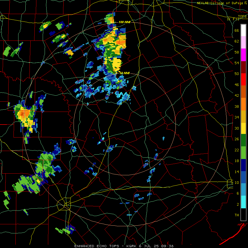Click the 100 NMI range ring label
This screenshot has height=248, width=248.
click(125, 22)
